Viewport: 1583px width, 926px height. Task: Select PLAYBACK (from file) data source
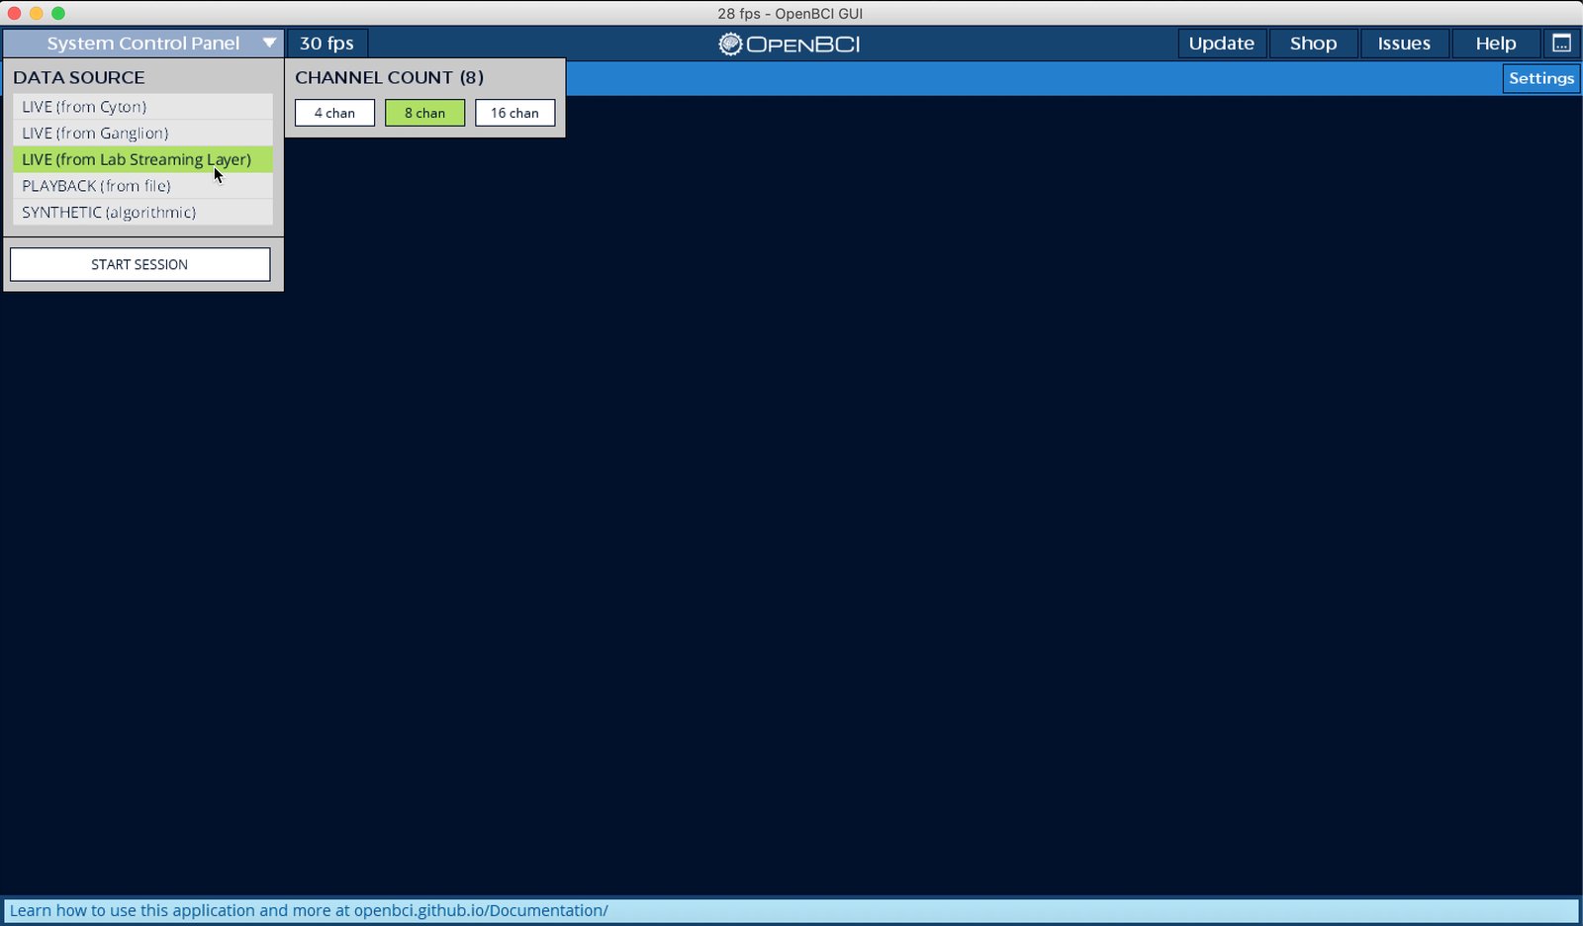pyautogui.click(x=142, y=186)
